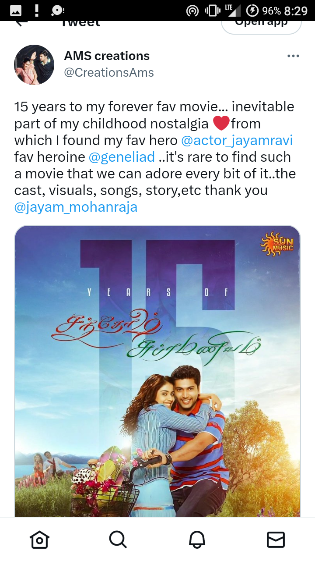The image size is (315, 561).
Task: Tap the hotspot icon in status bar
Action: 192,11
